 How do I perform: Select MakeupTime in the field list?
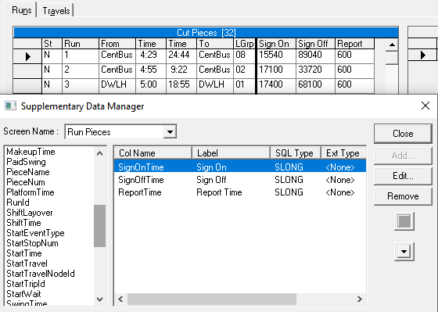pyautogui.click(x=31, y=152)
